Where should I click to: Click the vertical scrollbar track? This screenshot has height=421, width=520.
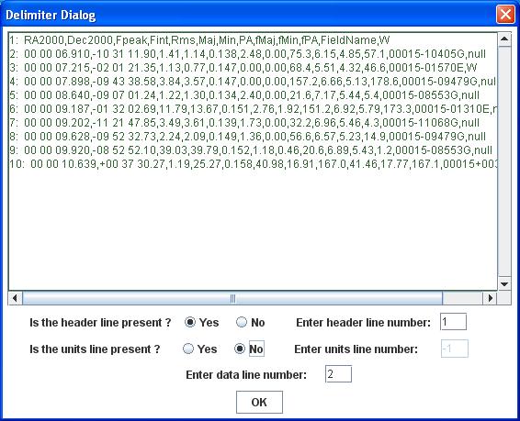click(504, 161)
